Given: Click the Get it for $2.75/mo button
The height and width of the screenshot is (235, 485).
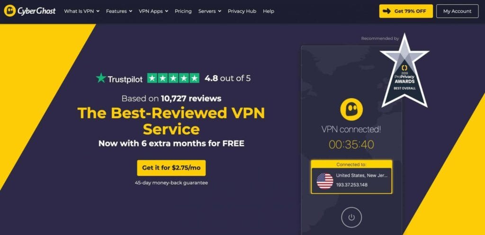Looking at the screenshot, I should pyautogui.click(x=171, y=168).
